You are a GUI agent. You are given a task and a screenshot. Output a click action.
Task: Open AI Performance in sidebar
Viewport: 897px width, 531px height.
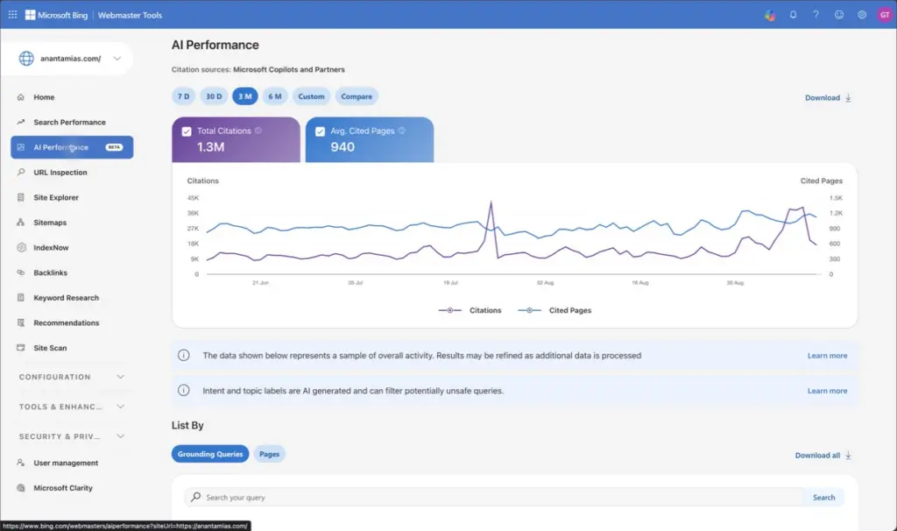coord(72,147)
